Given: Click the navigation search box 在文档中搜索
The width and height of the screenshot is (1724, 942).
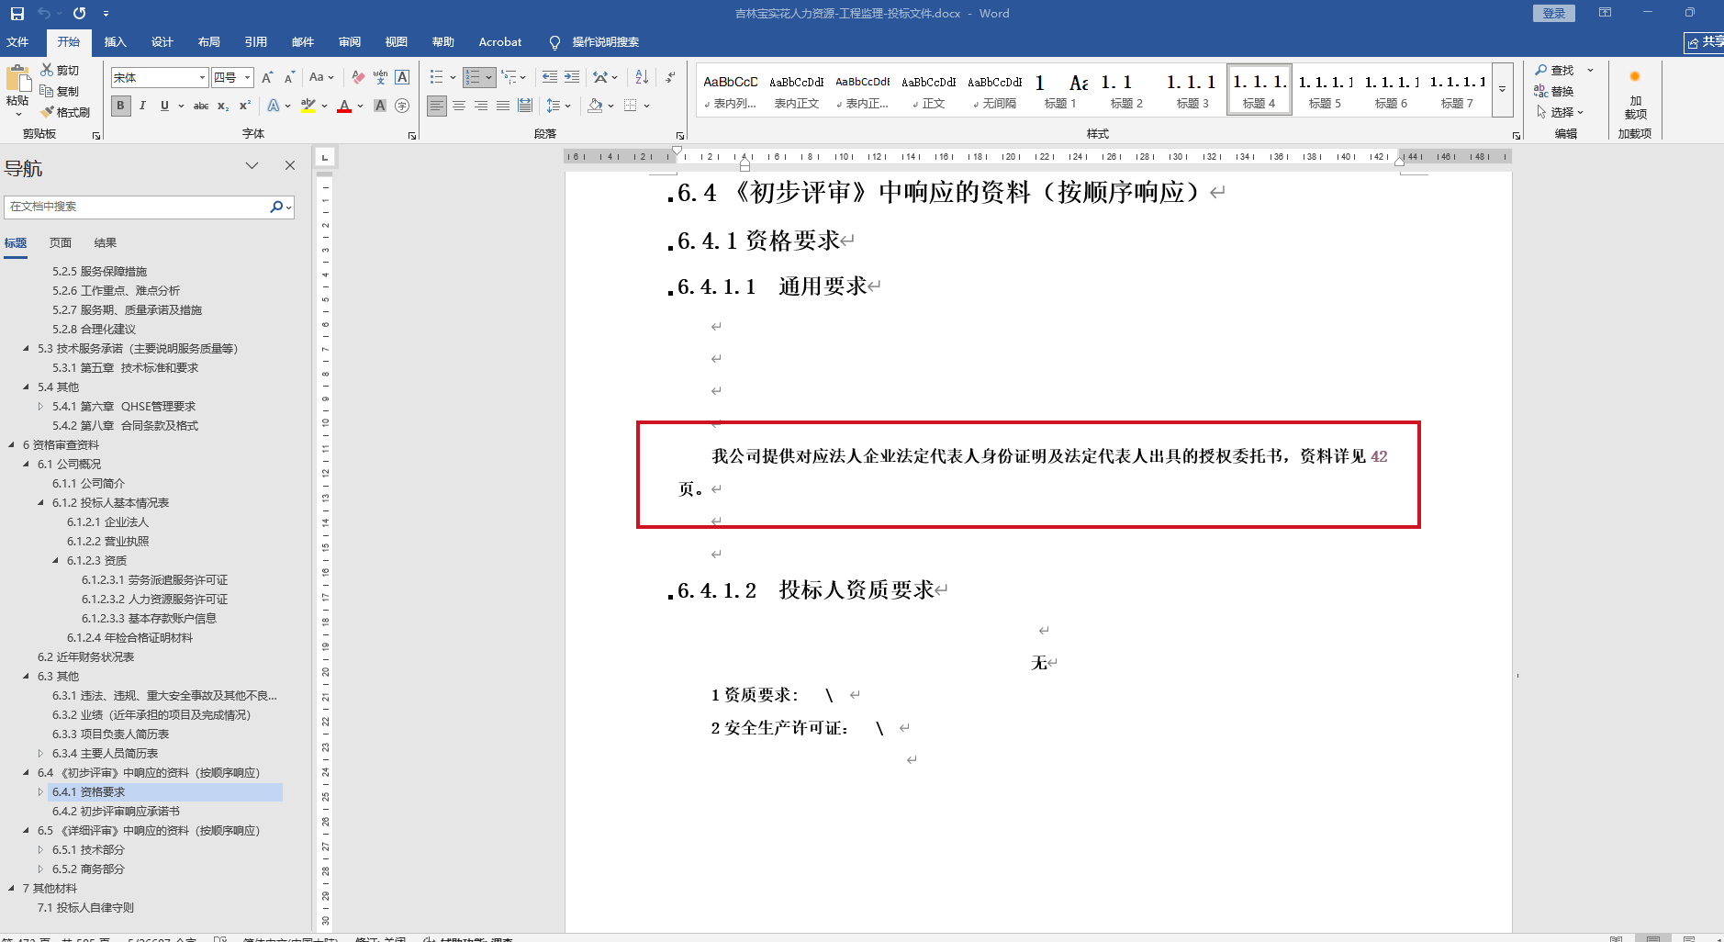Looking at the screenshot, I should tap(138, 207).
